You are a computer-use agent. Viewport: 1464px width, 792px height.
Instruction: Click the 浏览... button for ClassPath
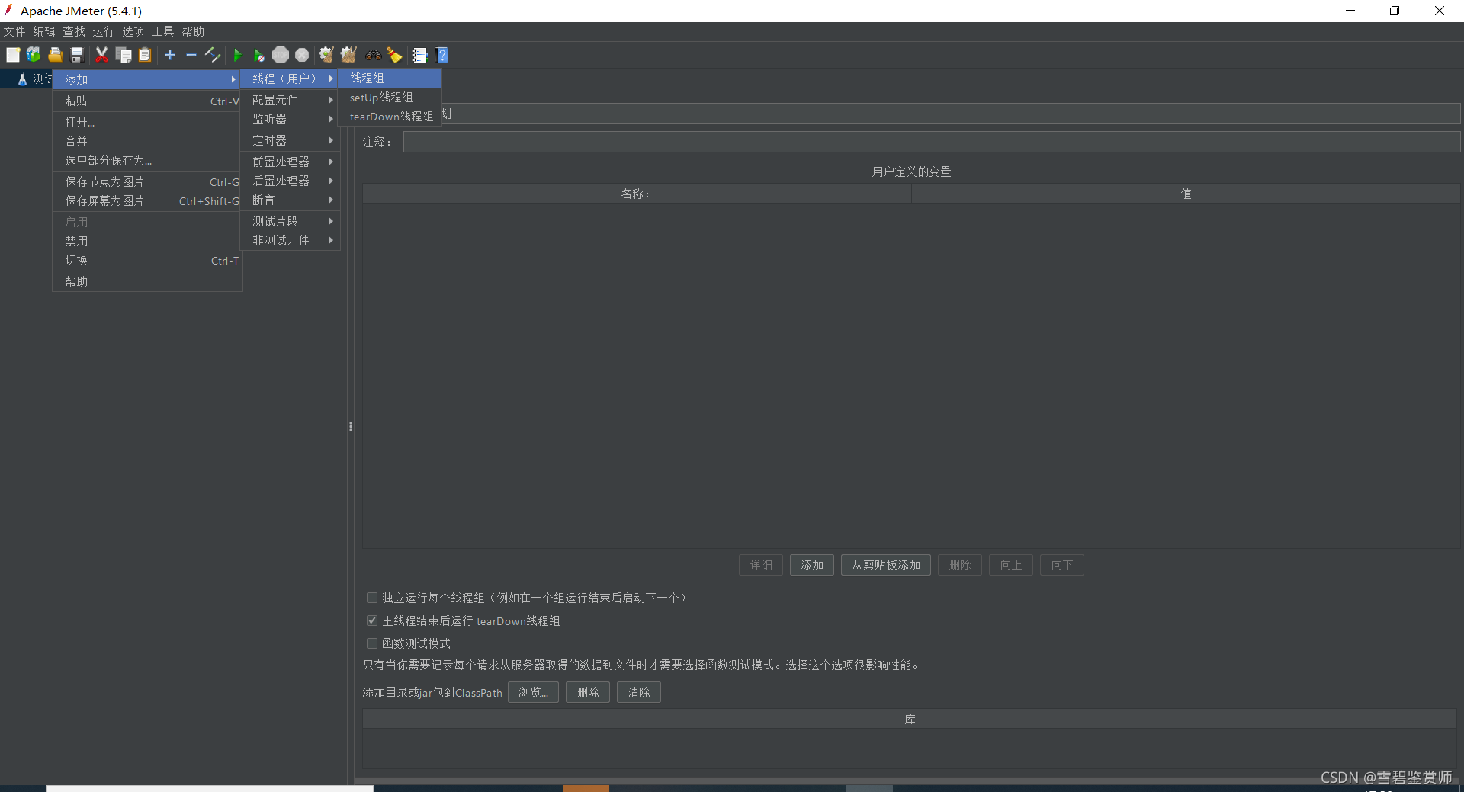tap(533, 692)
